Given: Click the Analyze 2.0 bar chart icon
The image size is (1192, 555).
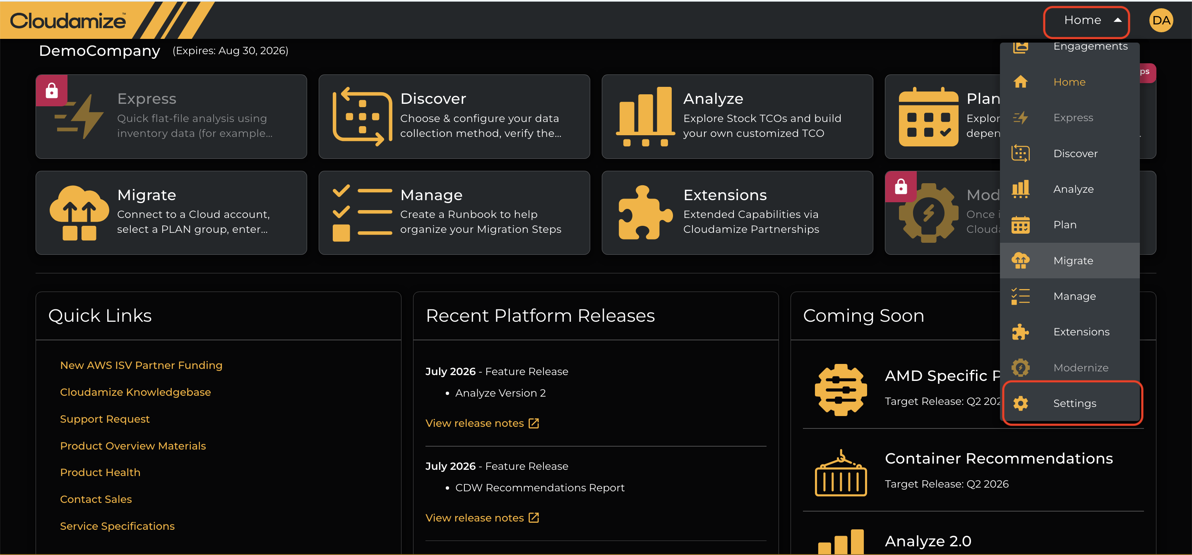Looking at the screenshot, I should pyautogui.click(x=841, y=542).
